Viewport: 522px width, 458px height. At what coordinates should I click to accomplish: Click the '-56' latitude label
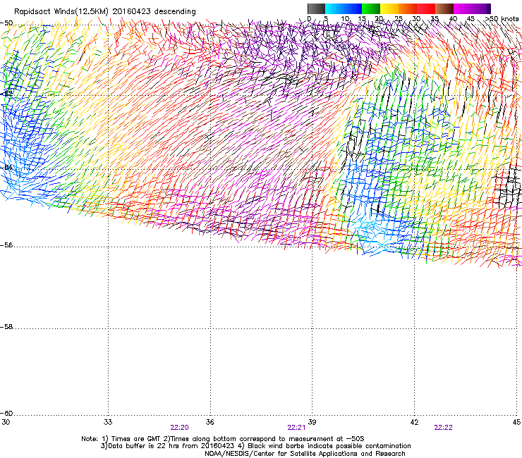tap(6, 245)
